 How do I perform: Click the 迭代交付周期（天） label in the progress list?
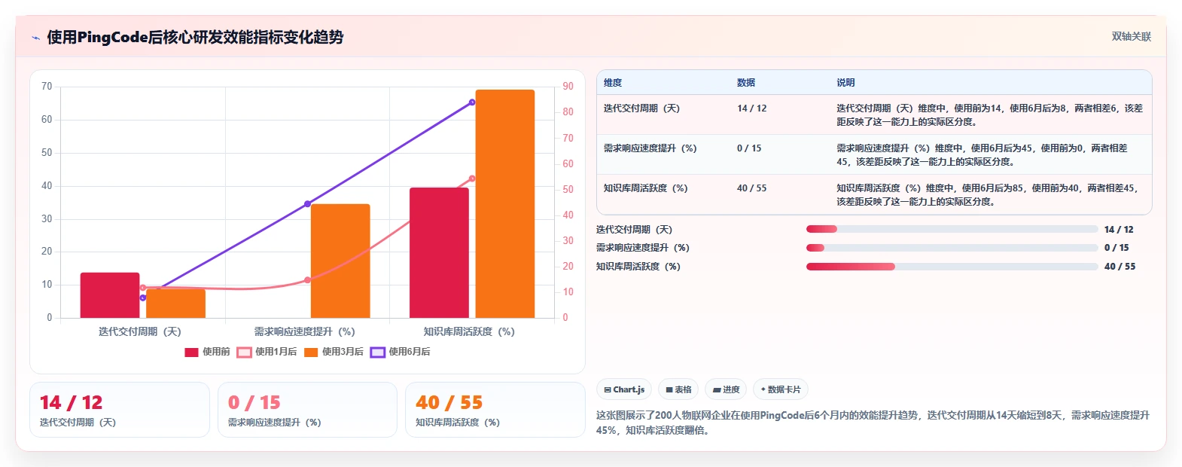point(634,230)
